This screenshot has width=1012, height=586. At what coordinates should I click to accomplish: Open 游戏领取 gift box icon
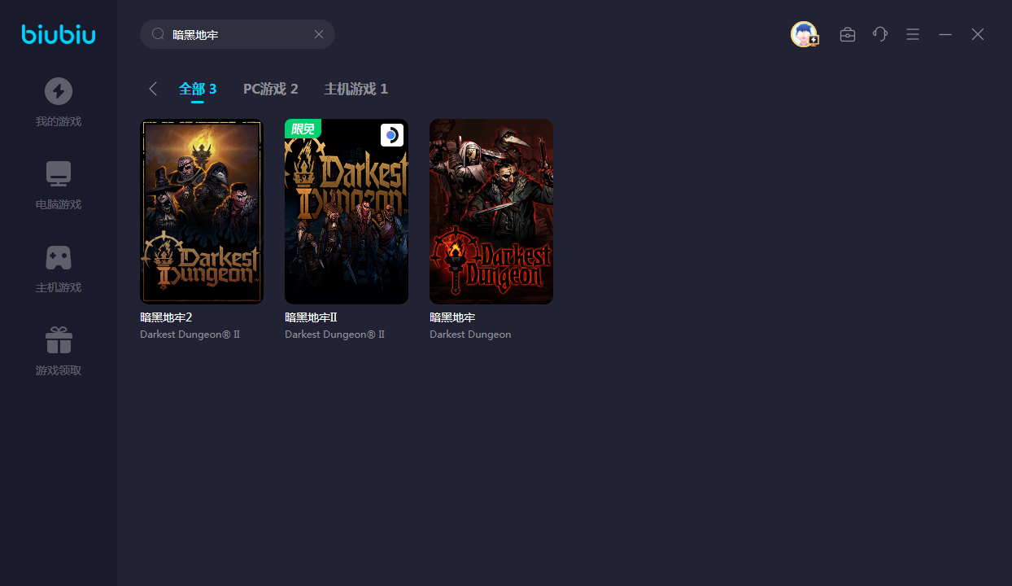tap(59, 340)
